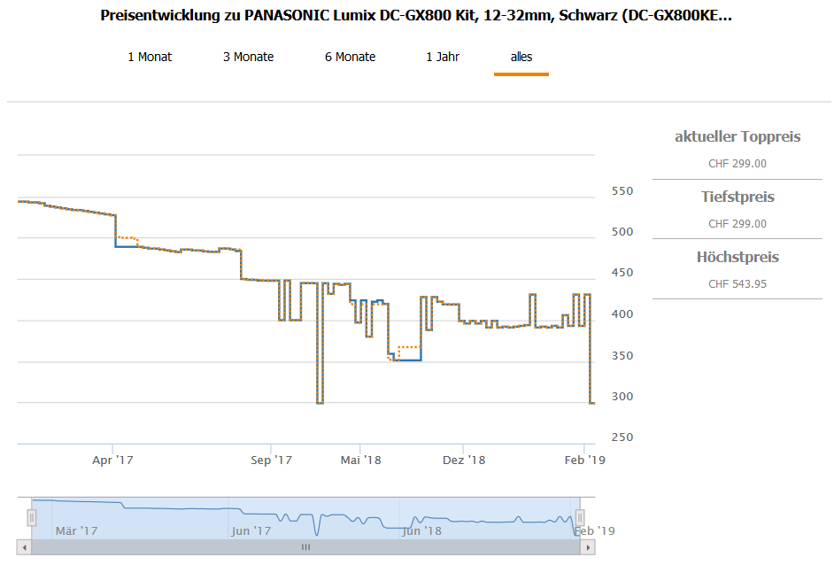Click the right navigator range handle
This screenshot has width=834, height=565.
[x=580, y=517]
